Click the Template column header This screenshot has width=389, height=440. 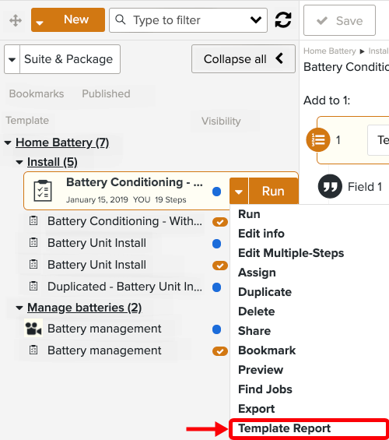[x=27, y=121]
